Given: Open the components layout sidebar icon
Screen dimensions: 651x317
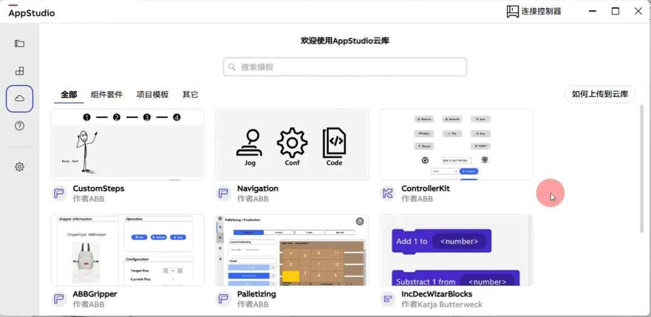Looking at the screenshot, I should click(x=19, y=71).
